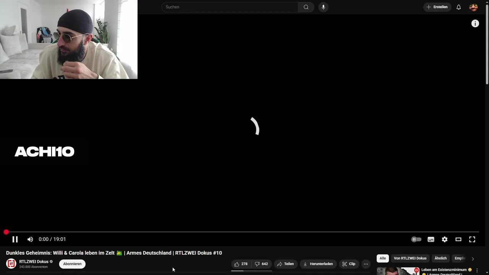Start voice search with microphone icon
Viewport: 489px width, 275px height.
(323, 7)
